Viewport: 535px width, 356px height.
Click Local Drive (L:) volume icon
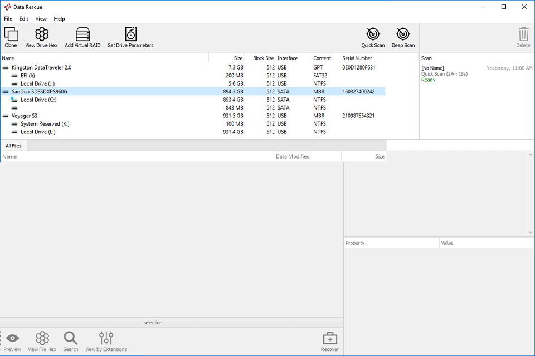[14, 132]
